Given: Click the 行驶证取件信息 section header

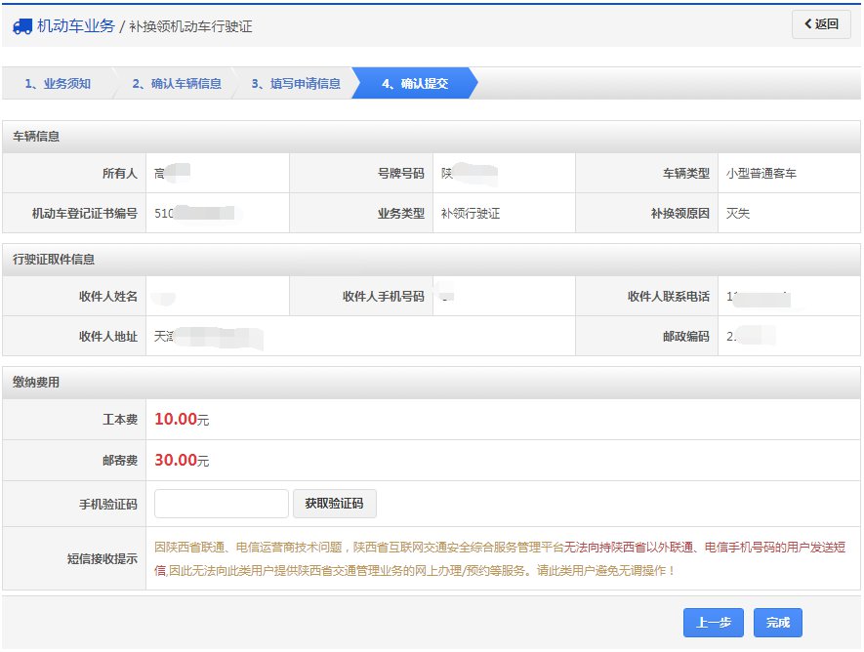Looking at the screenshot, I should 54,260.
